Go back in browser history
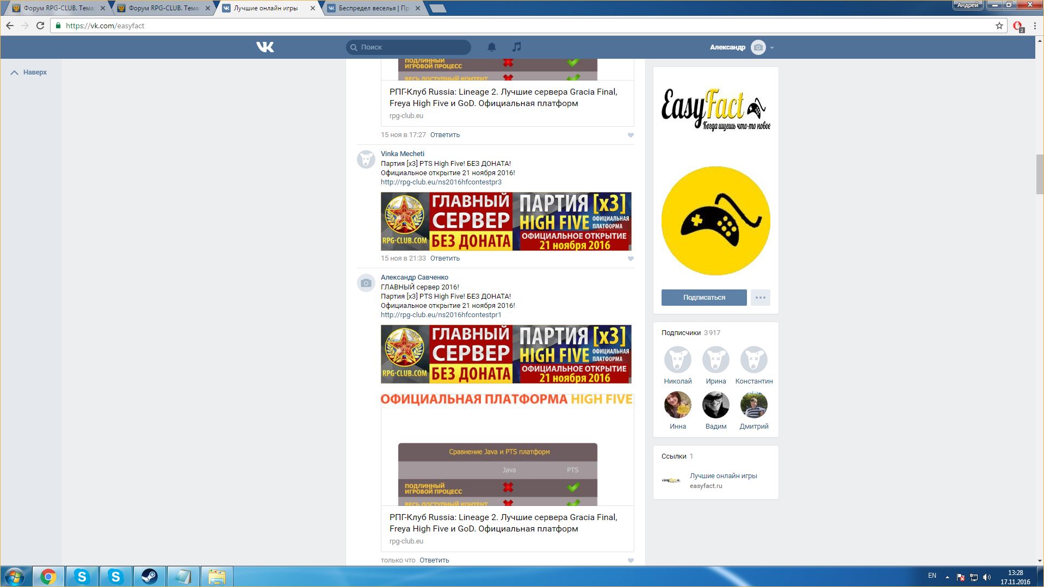Screen dimensions: 1044x587 coord(10,26)
